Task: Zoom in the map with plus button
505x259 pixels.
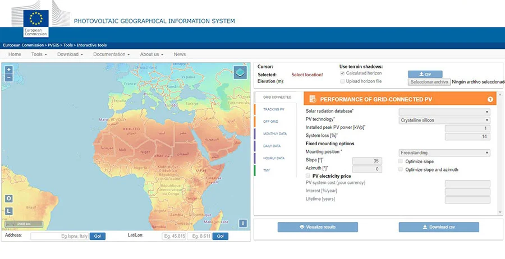Action: coord(9,70)
